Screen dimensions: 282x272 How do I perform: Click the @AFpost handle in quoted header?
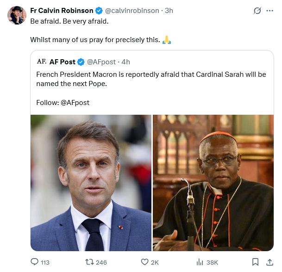101,62
